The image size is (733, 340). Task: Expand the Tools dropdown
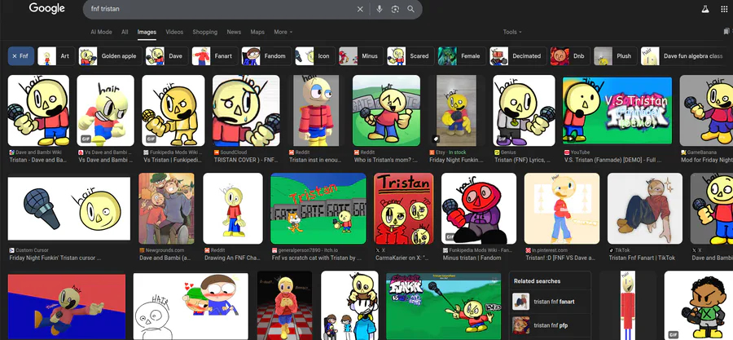tap(512, 33)
